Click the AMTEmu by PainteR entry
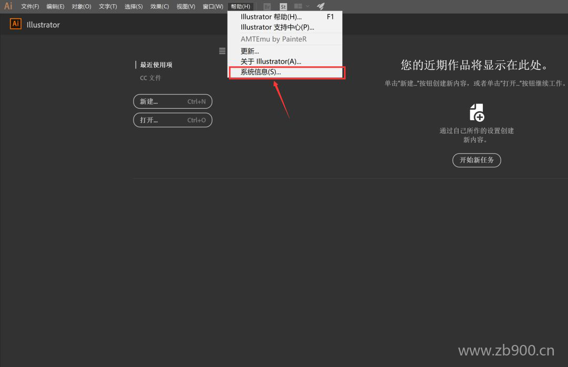The image size is (568, 367). (x=285, y=39)
